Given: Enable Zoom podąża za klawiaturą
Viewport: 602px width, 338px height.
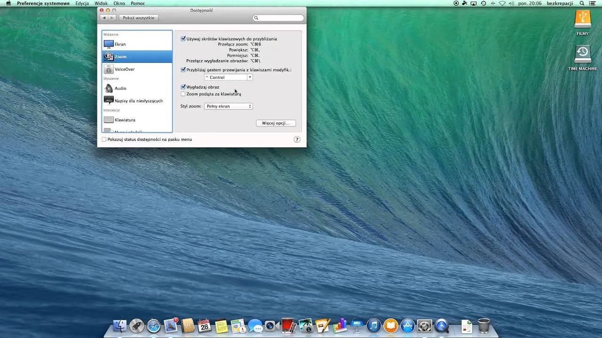Looking at the screenshot, I should coord(183,94).
